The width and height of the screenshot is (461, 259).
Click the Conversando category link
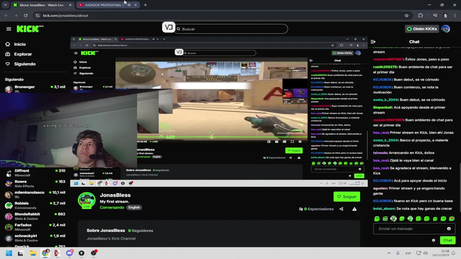pyautogui.click(x=112, y=207)
